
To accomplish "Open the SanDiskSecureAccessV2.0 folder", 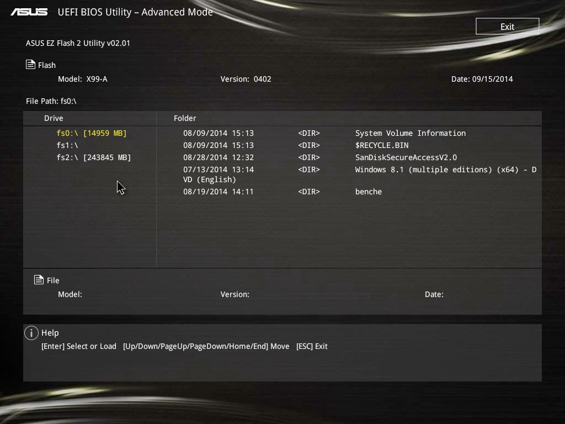I will pos(406,157).
